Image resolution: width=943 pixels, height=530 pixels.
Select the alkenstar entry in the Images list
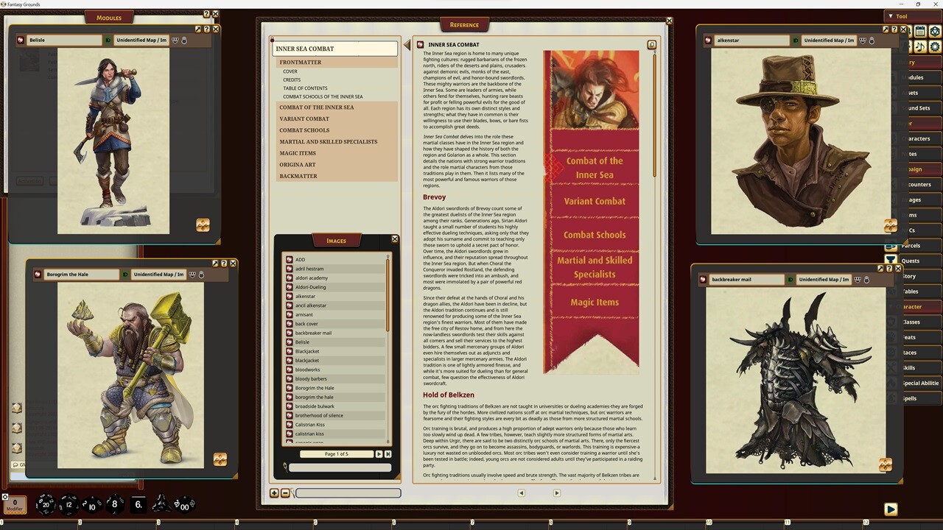(305, 296)
